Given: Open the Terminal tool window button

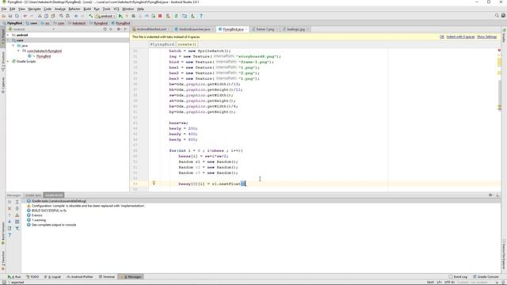Looking at the screenshot, I should click(x=107, y=277).
